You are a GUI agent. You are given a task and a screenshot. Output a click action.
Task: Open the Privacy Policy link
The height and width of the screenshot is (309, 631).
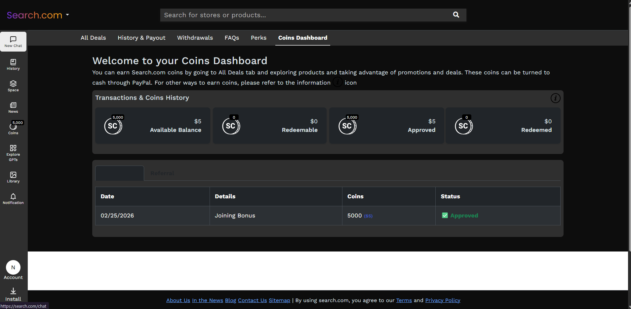[x=443, y=300]
